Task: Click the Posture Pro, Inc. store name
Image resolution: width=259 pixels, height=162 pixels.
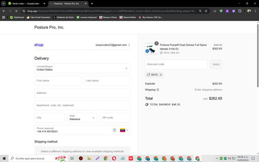Action: (49, 27)
